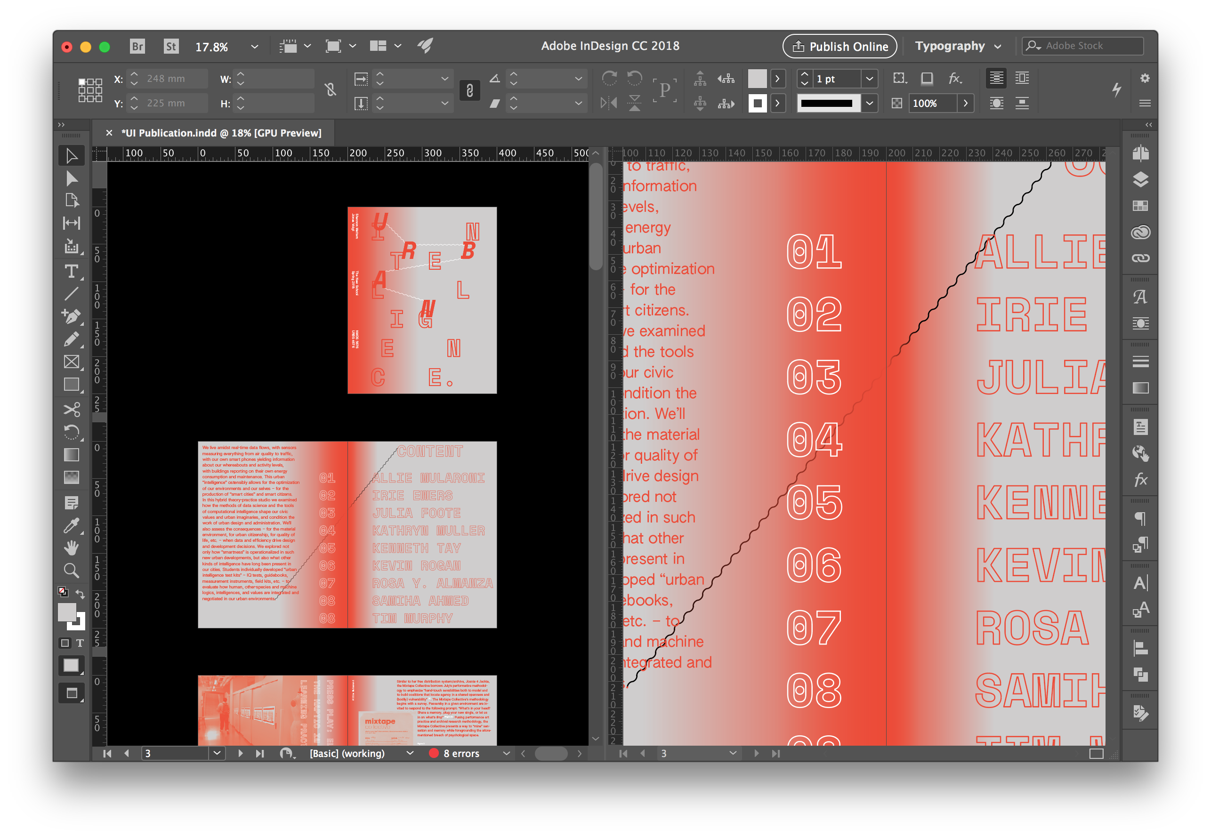
Task: Select the Pen tool
Action: [x=72, y=316]
